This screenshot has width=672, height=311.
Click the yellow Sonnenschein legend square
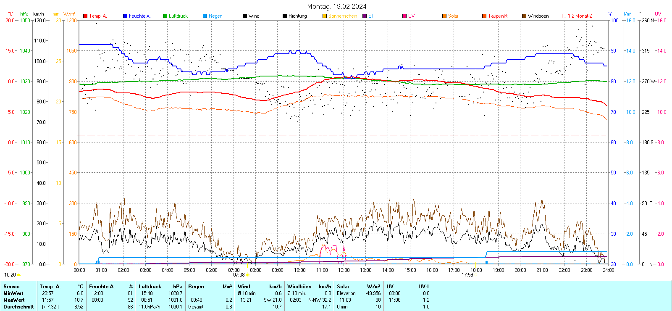[x=325, y=16]
